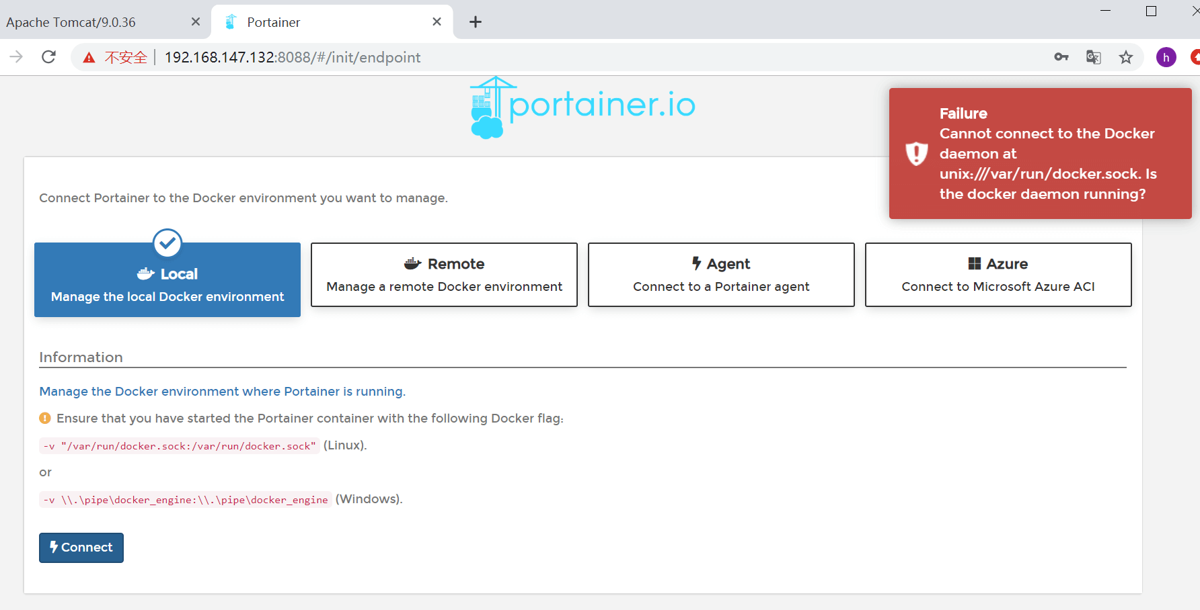Click the not-secure warning triangle icon
Viewport: 1200px width, 610px height.
pos(89,58)
